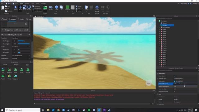
Task: Activate the Move tool
Action: (x=20, y=8)
